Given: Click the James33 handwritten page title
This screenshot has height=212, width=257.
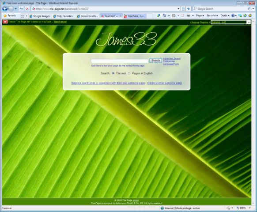Looking at the screenshot, I should (126, 39).
